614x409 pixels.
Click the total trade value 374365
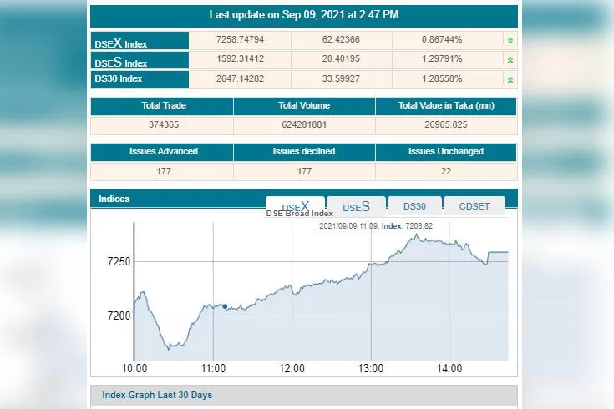click(164, 125)
